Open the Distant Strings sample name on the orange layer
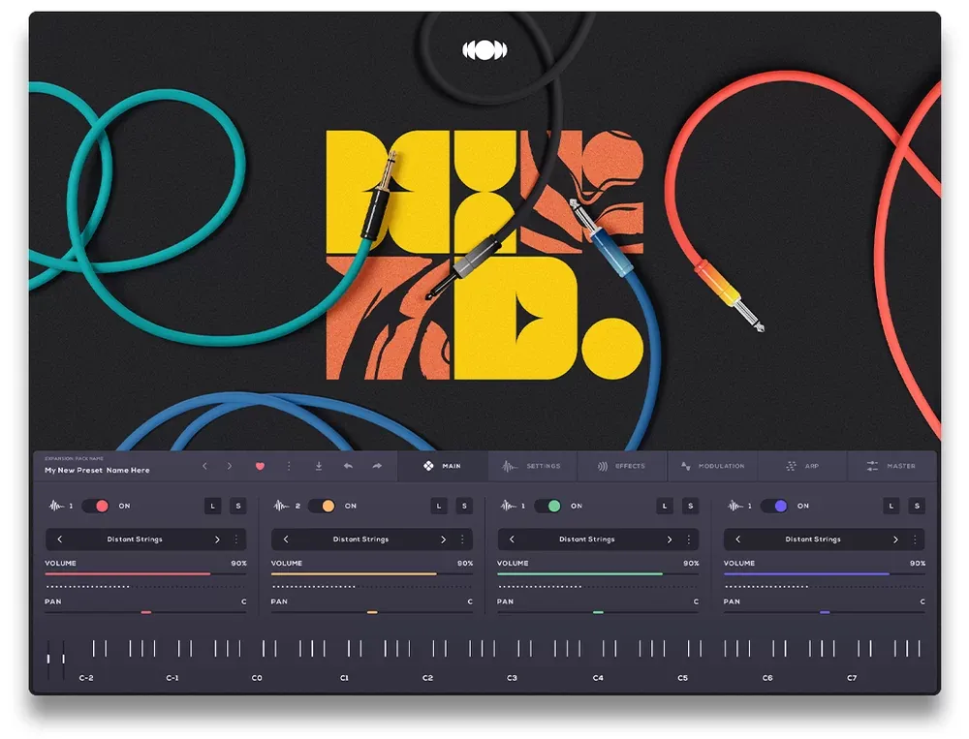 coord(360,539)
